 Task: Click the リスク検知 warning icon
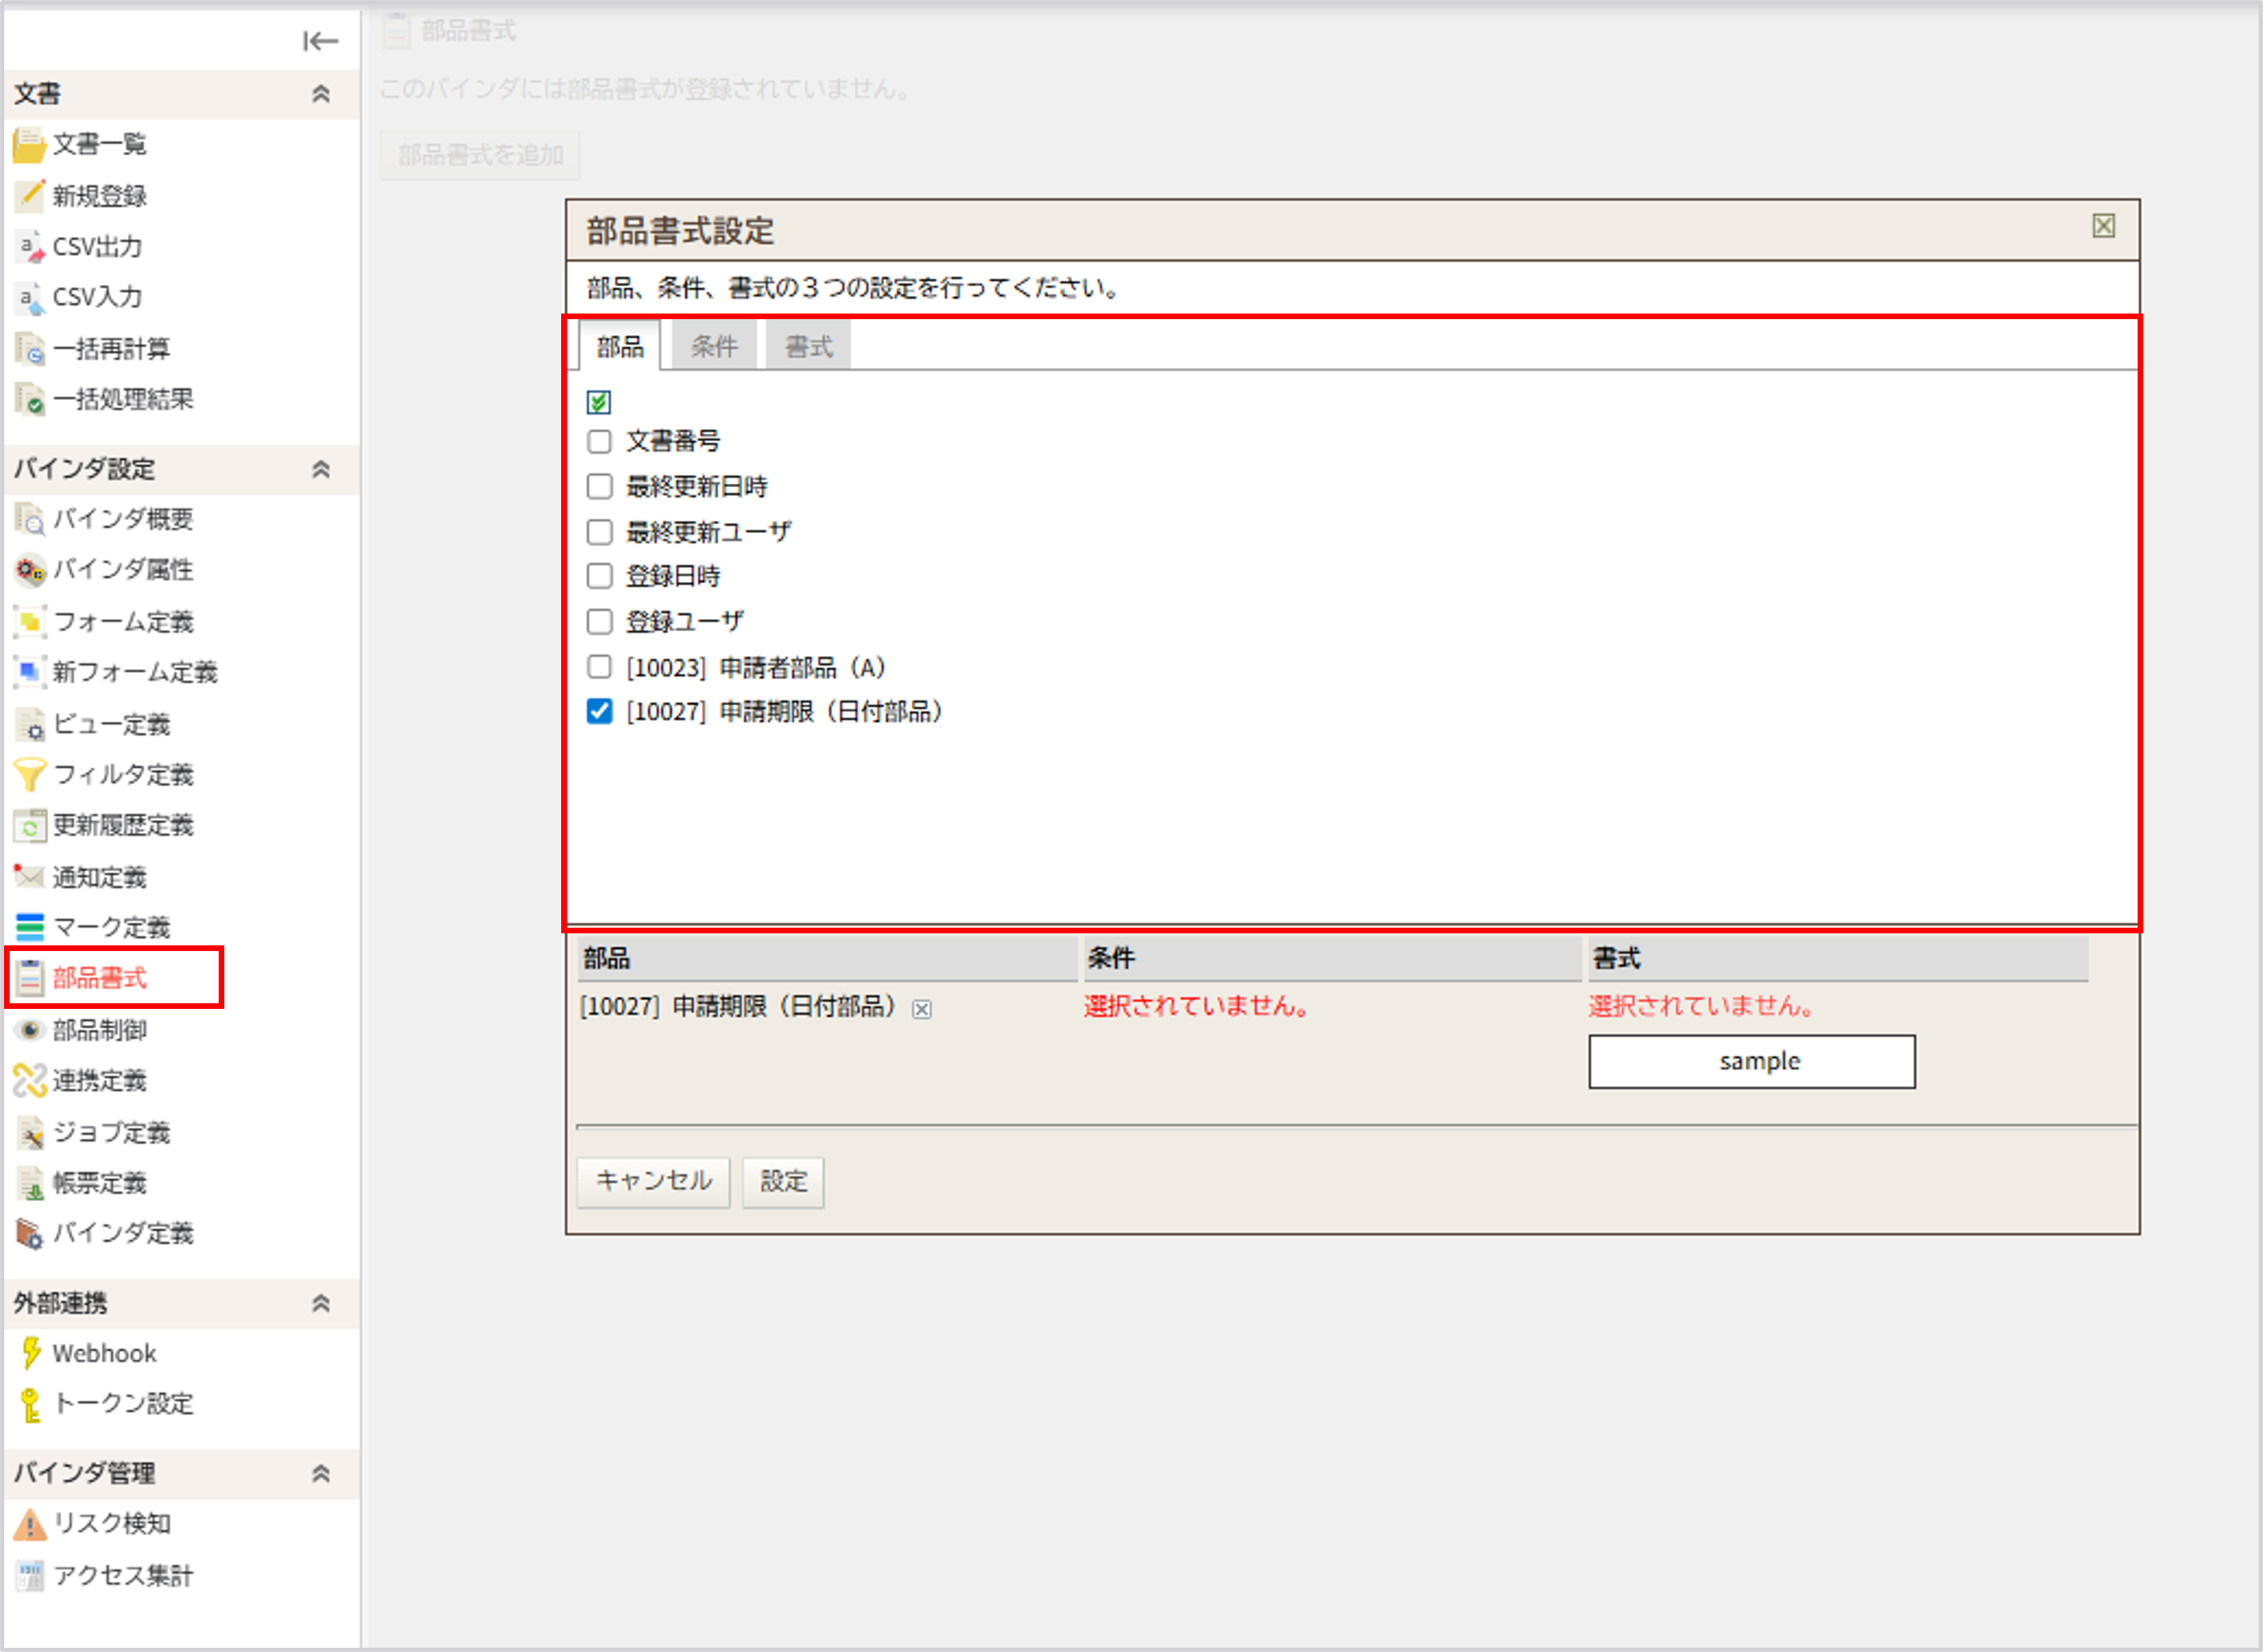click(x=29, y=1525)
